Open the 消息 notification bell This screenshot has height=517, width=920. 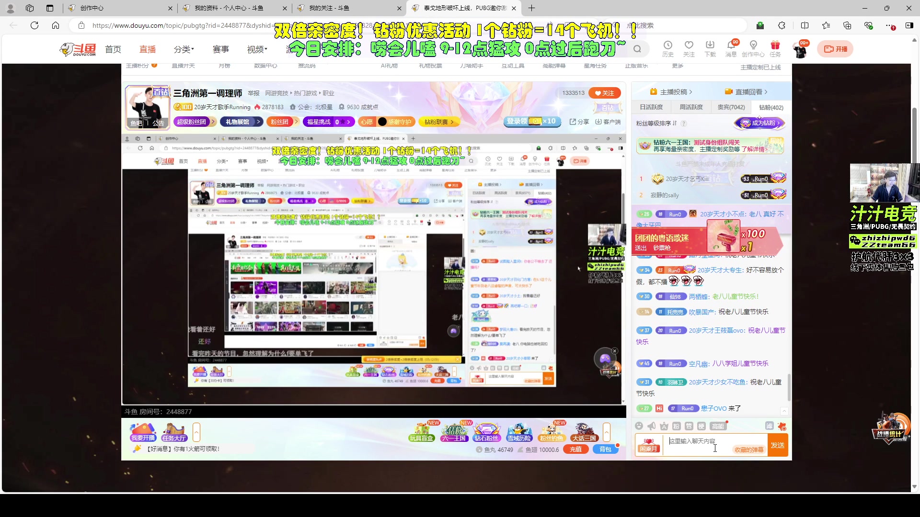731,48
